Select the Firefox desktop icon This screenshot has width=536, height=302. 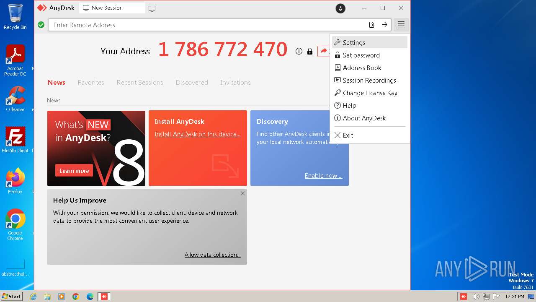pyautogui.click(x=15, y=181)
